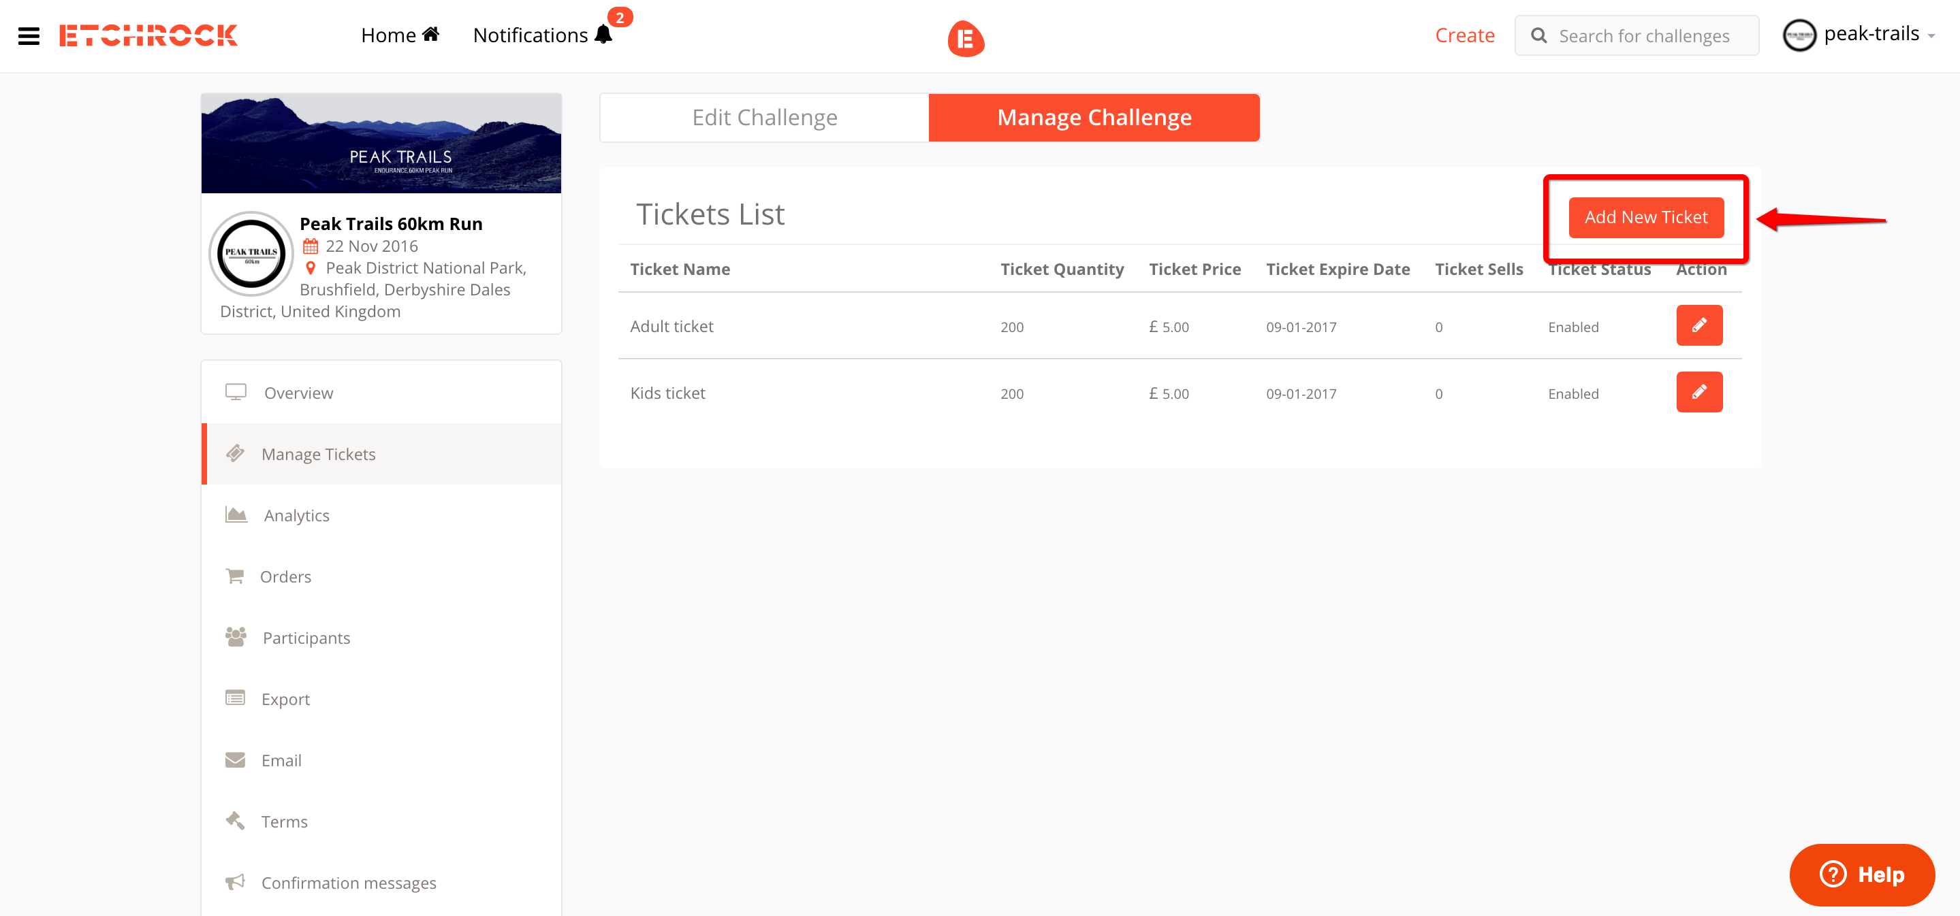Edit the Kids ticket pencil button

(x=1698, y=392)
